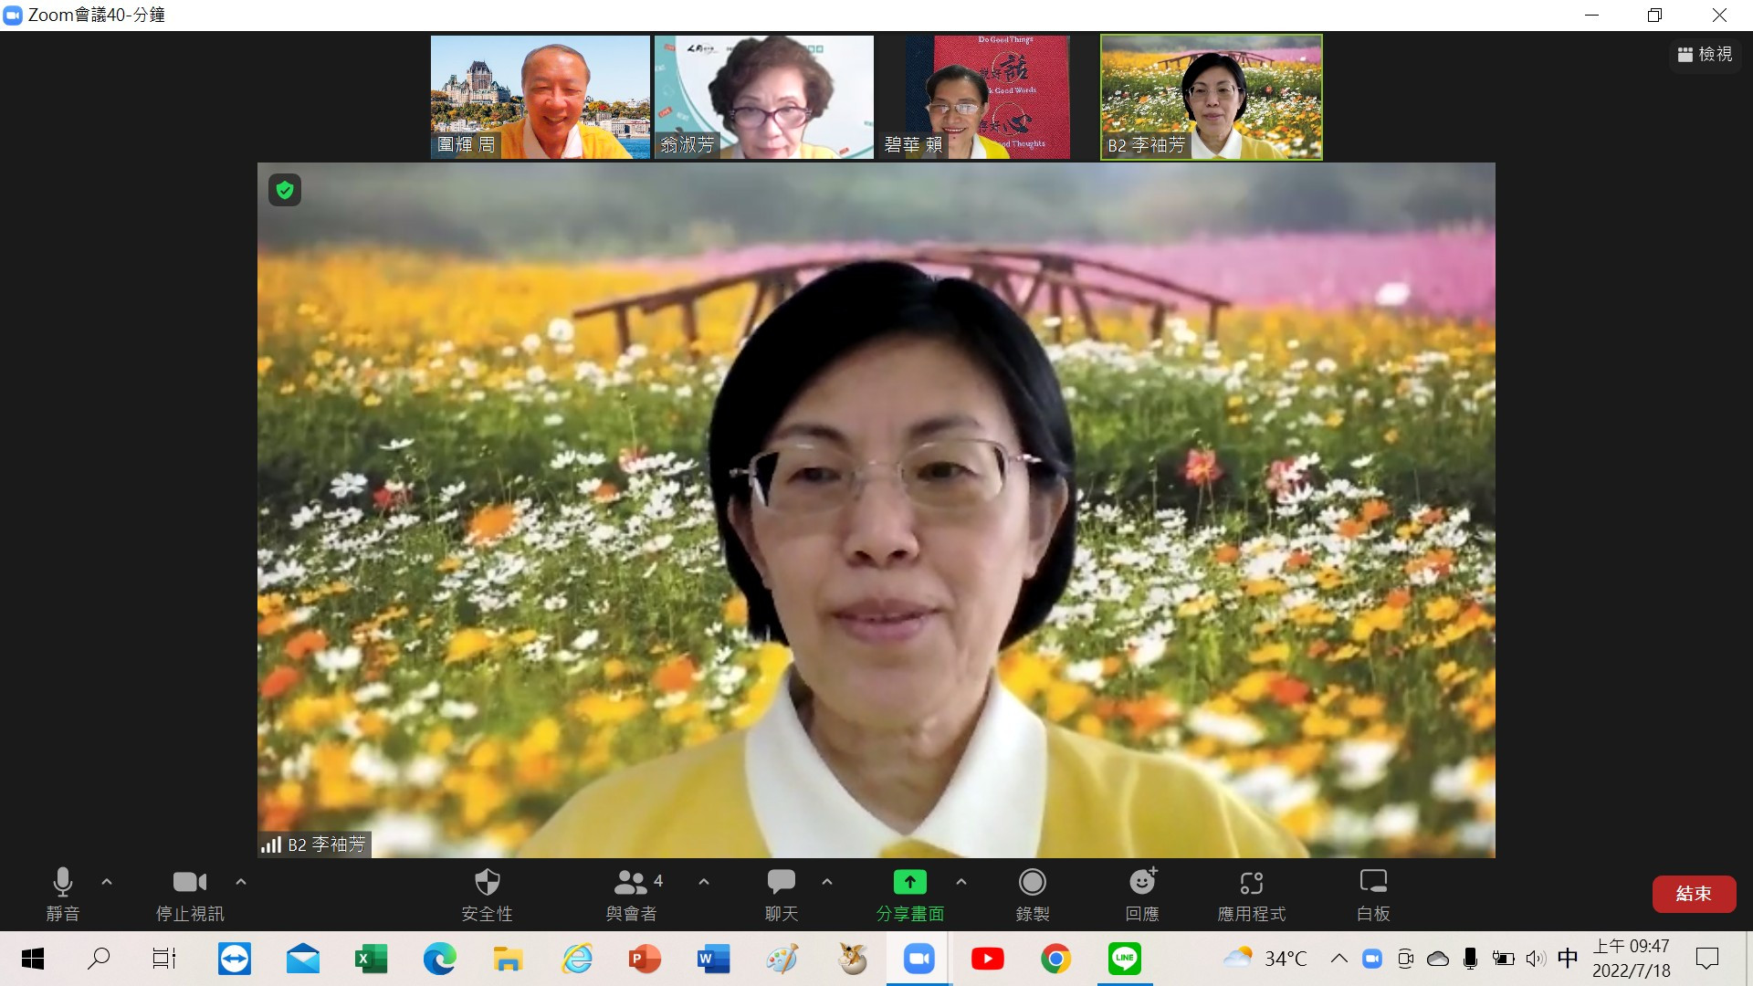1753x986 pixels.
Task: Expand share screen options arrow
Action: tap(961, 882)
